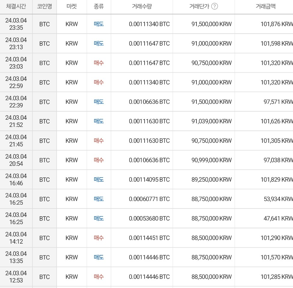Viewport: 293px width, 288px height.
Task: Select the 체결시간 column header
Action: pyautogui.click(x=16, y=6)
